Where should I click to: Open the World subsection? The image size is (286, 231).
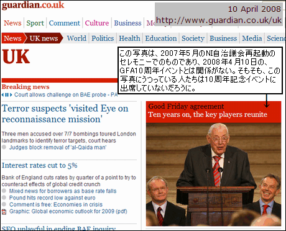[76, 38]
